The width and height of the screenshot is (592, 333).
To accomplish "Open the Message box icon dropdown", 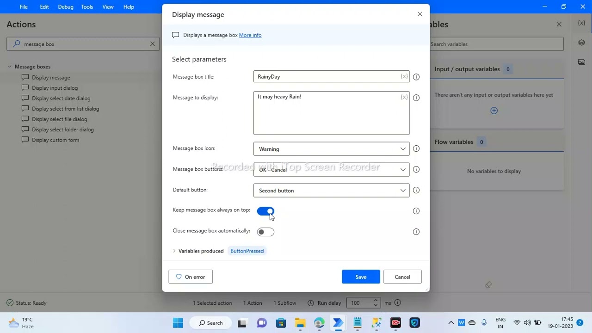I will click(x=331, y=149).
